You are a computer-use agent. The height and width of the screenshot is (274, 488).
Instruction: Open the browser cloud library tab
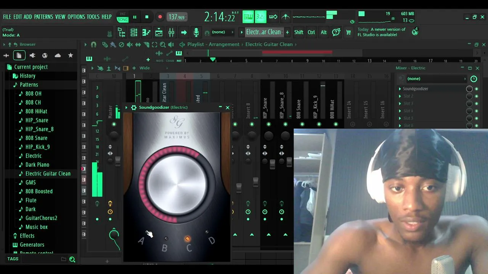pyautogui.click(x=58, y=56)
